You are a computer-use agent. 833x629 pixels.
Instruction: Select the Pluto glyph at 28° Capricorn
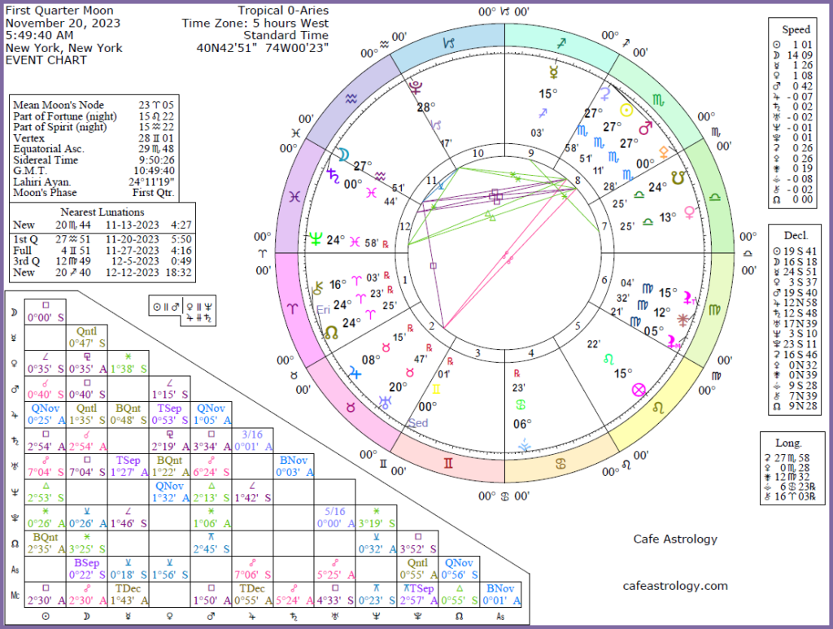click(418, 85)
